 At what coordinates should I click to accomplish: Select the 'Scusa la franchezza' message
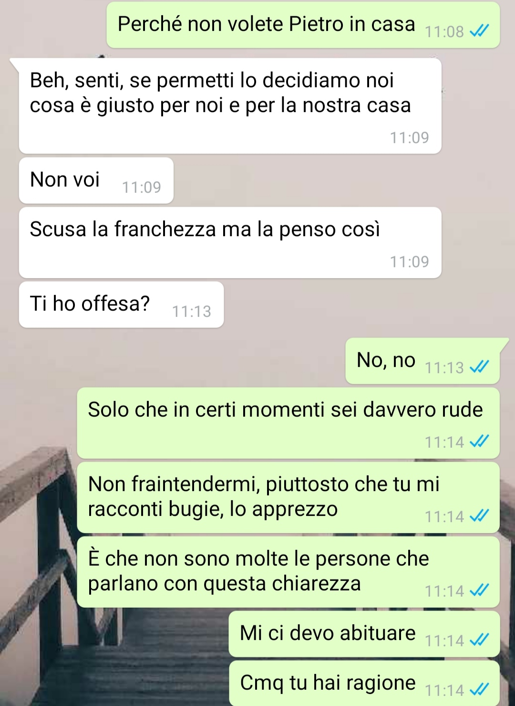pos(230,242)
